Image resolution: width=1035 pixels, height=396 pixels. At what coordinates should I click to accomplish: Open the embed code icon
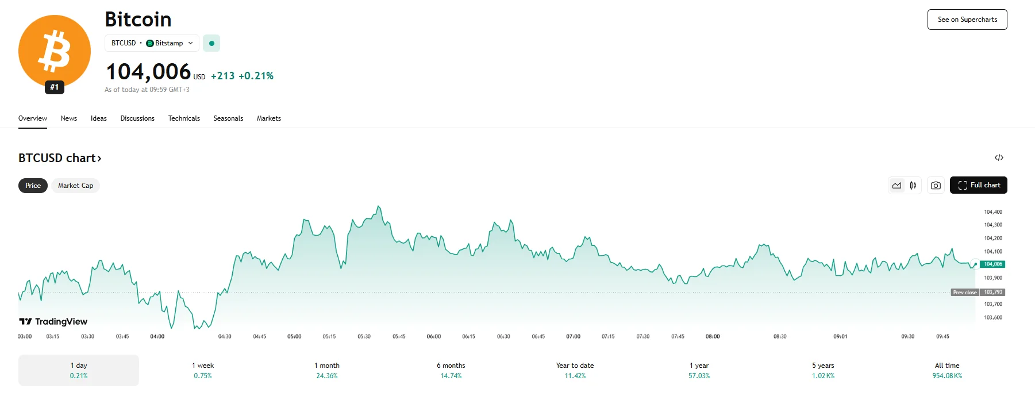[999, 157]
